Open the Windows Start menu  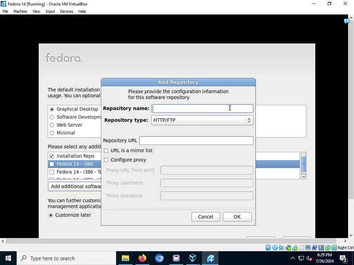[x=8, y=258]
